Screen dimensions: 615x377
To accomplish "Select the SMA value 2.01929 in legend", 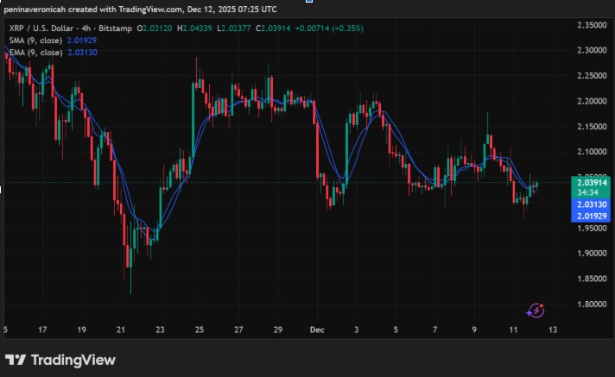I will pyautogui.click(x=82, y=41).
